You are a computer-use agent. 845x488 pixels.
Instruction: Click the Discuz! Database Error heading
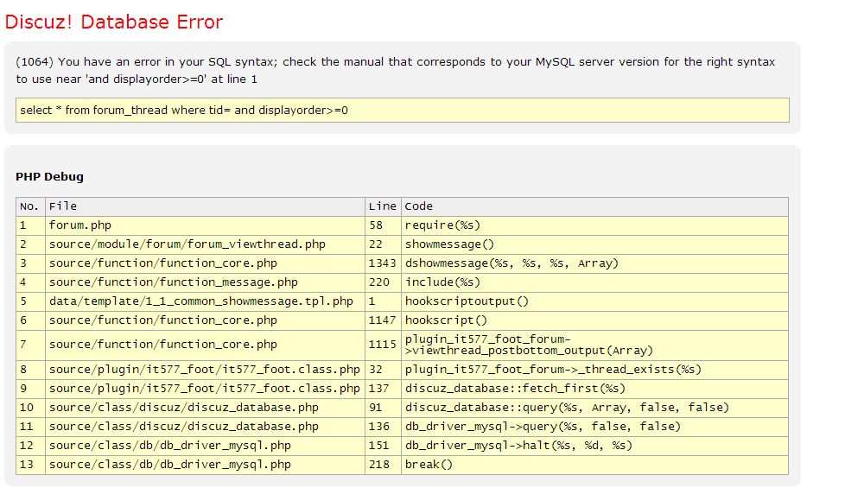[114, 22]
